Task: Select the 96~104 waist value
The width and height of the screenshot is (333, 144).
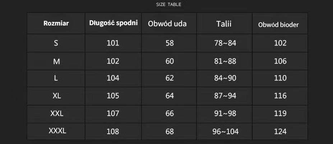Action: tap(225, 132)
